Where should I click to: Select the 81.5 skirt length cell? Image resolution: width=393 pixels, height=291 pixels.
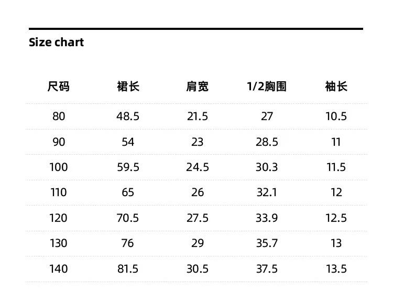[128, 269]
